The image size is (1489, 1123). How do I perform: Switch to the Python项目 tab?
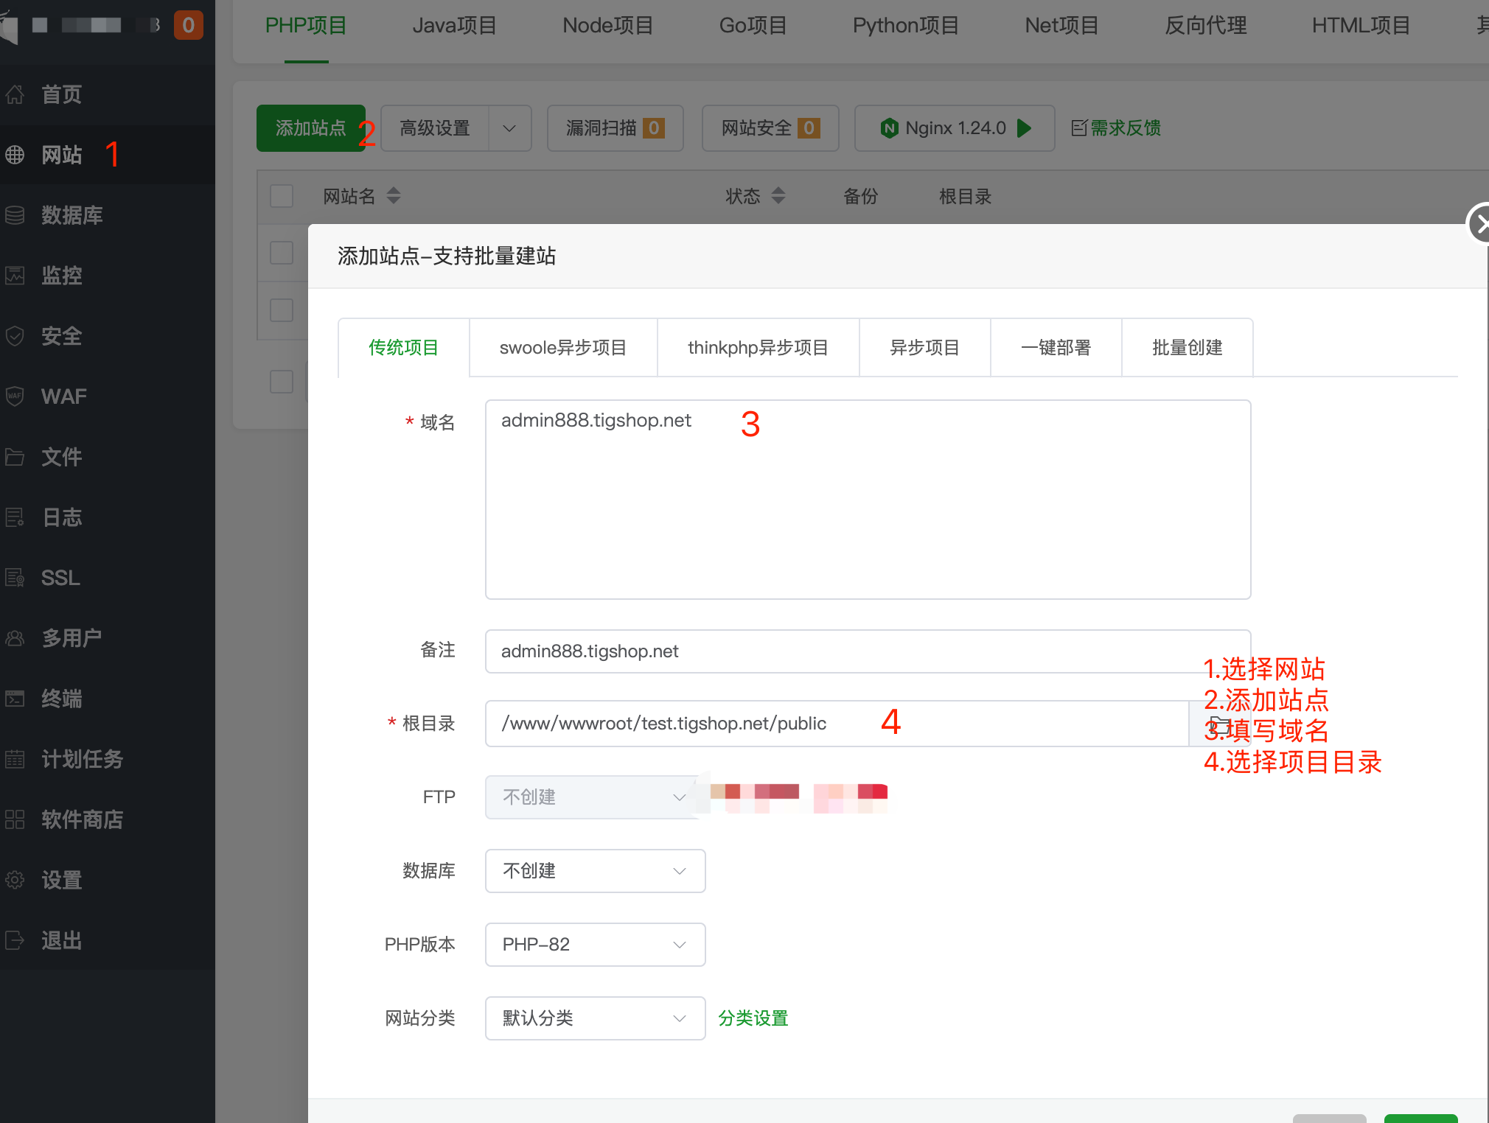click(906, 26)
